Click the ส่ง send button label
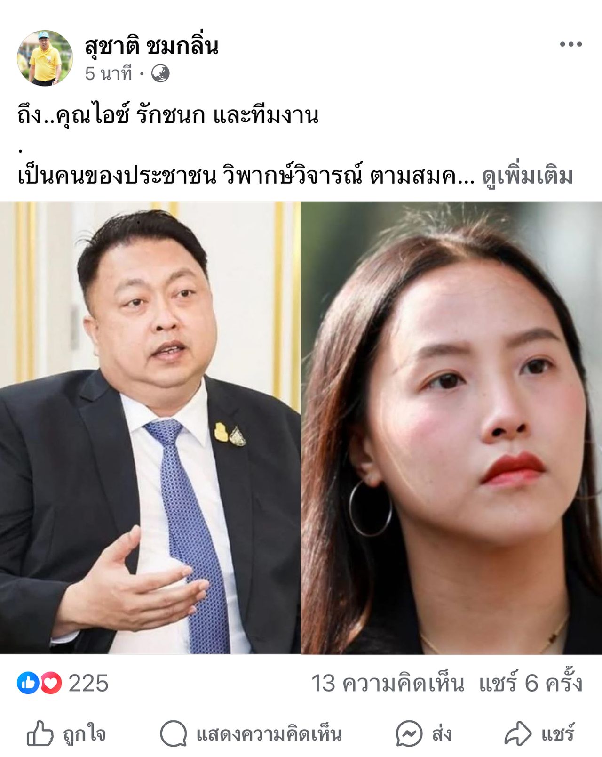Image resolution: width=602 pixels, height=757 pixels. coord(442,733)
